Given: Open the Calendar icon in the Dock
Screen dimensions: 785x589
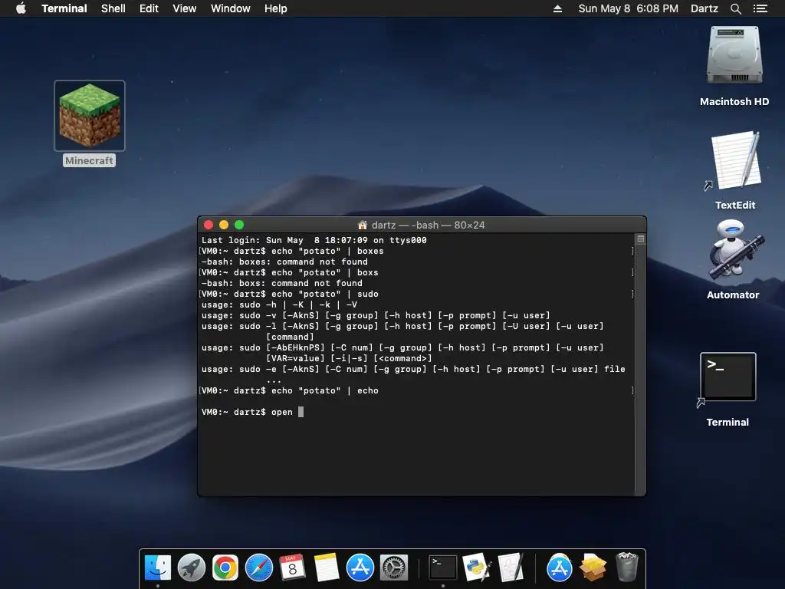Looking at the screenshot, I should click(292, 568).
